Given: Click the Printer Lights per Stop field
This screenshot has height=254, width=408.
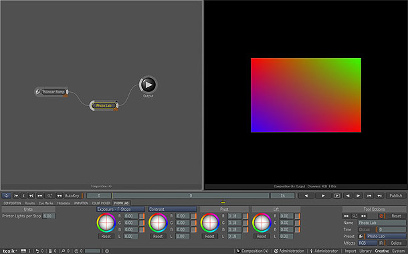Looking at the screenshot, I should 49,216.
